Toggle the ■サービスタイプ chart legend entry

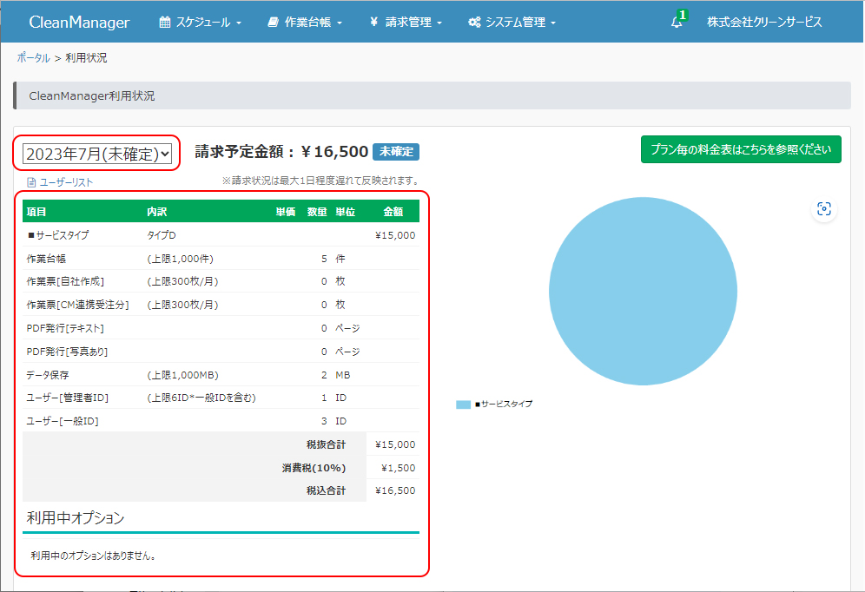click(x=495, y=405)
